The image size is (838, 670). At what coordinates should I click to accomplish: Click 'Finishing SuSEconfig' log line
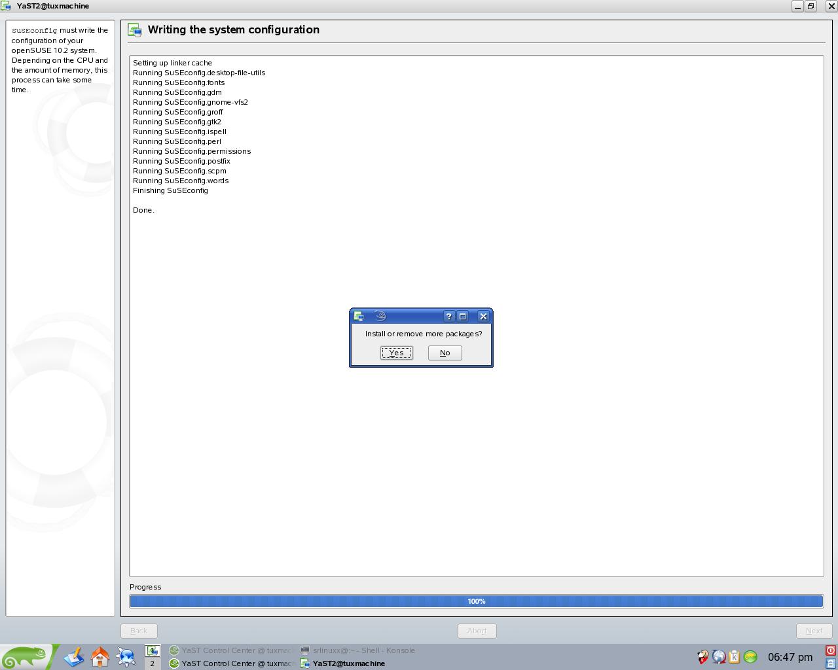pyautogui.click(x=170, y=190)
